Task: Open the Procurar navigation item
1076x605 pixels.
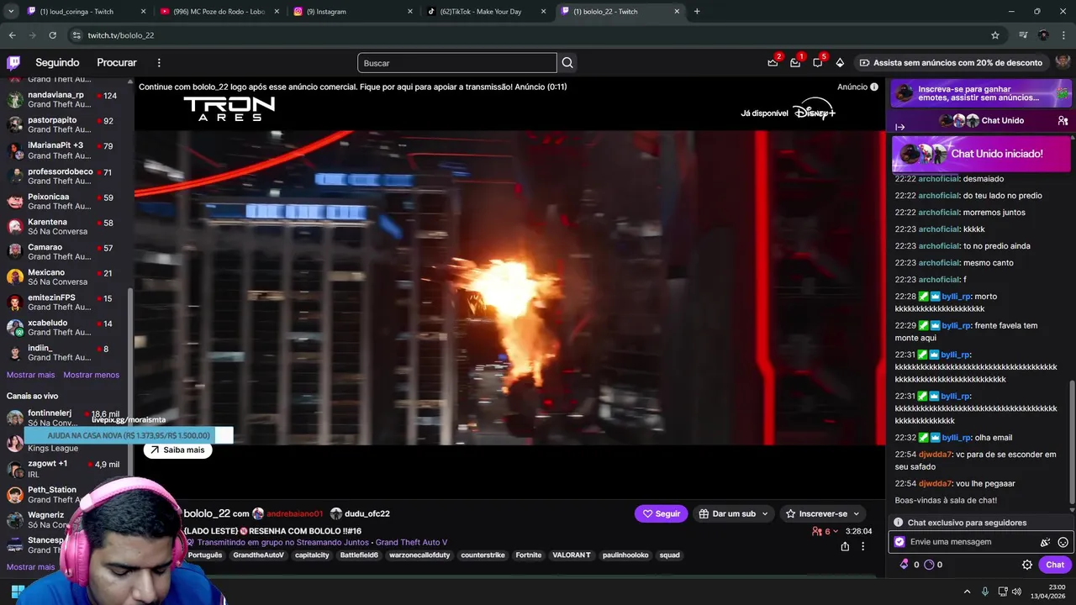Action: [x=117, y=63]
